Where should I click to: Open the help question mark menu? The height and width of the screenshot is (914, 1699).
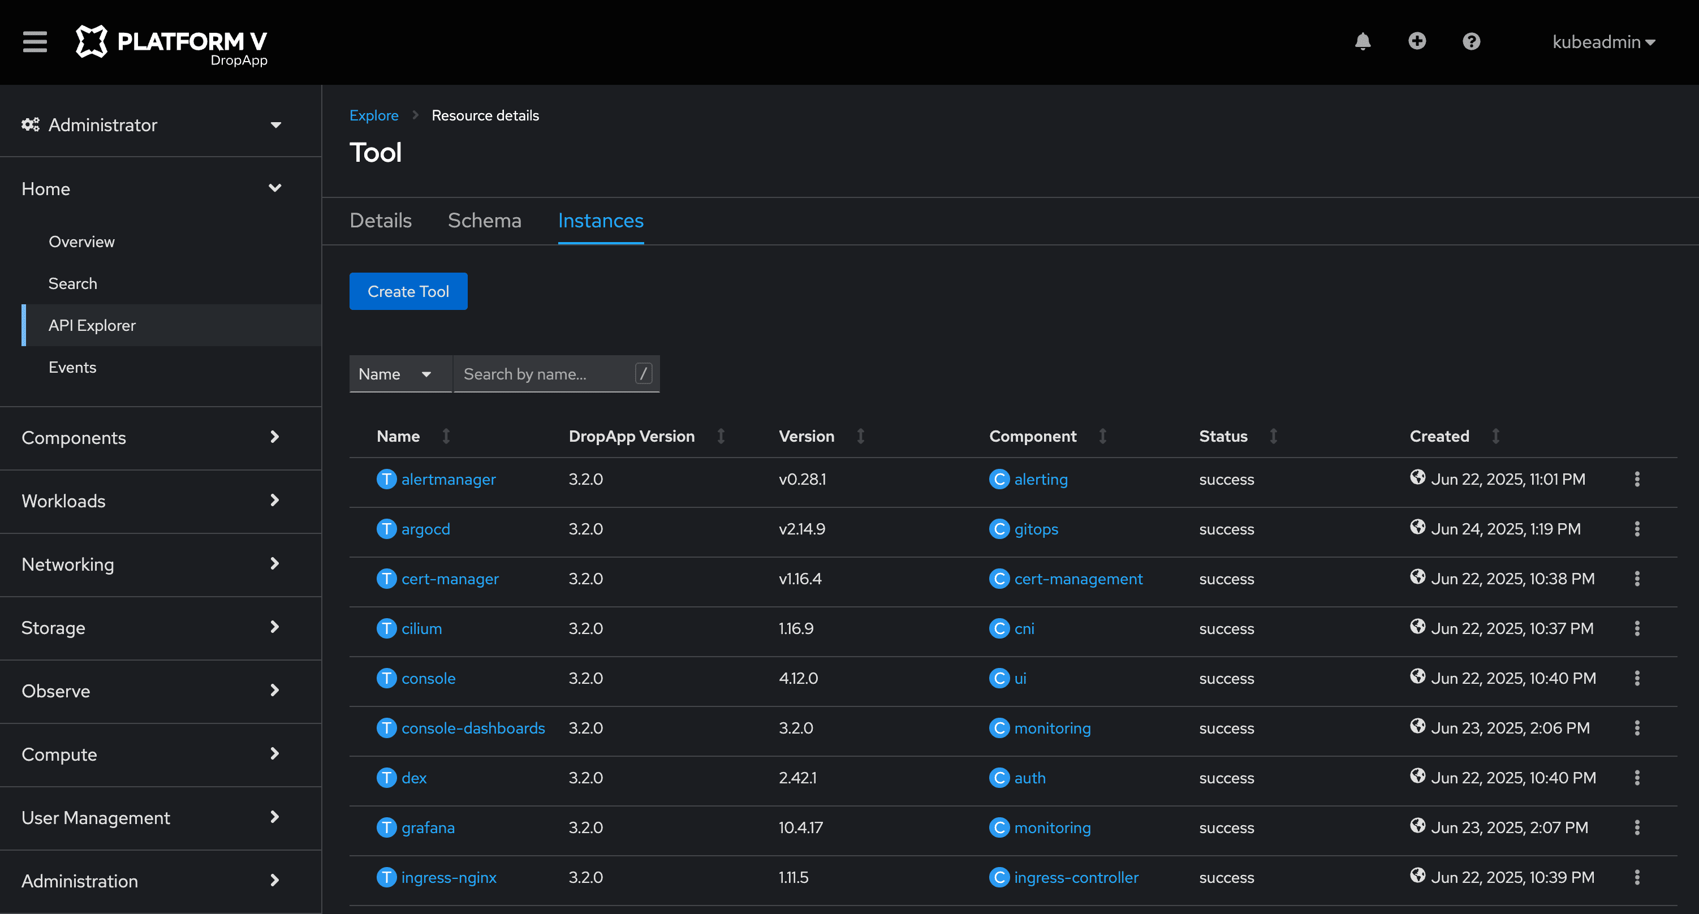pyautogui.click(x=1471, y=41)
